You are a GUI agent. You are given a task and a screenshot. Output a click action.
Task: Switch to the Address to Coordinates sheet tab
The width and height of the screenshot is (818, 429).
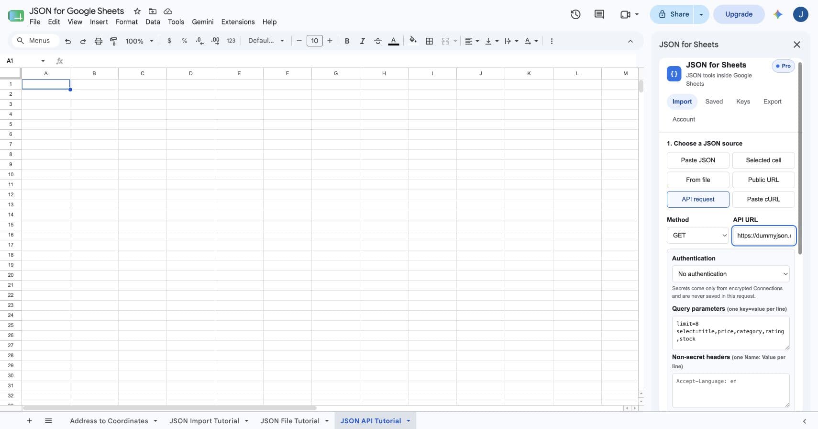point(109,421)
